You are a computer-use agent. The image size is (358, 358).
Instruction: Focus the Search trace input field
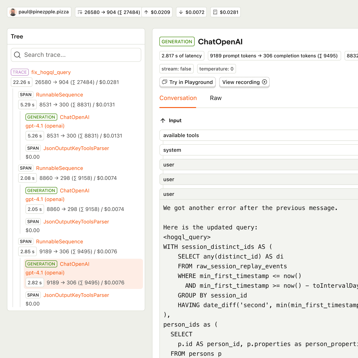tap(76, 55)
